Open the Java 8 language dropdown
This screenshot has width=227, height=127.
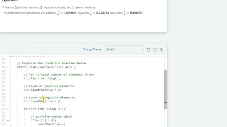pyautogui.click(x=124, y=49)
